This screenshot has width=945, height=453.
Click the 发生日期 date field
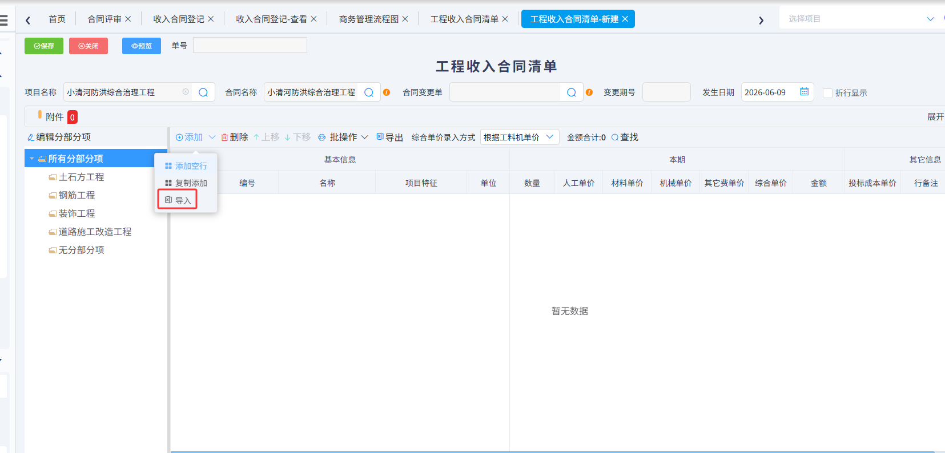777,92
